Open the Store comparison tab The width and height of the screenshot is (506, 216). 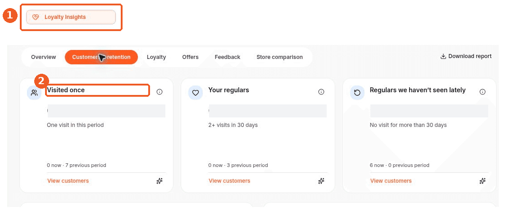click(279, 57)
